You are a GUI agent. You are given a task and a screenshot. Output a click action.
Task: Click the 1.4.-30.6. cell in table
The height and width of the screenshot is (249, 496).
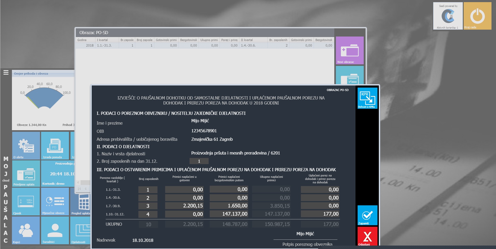[253, 46]
